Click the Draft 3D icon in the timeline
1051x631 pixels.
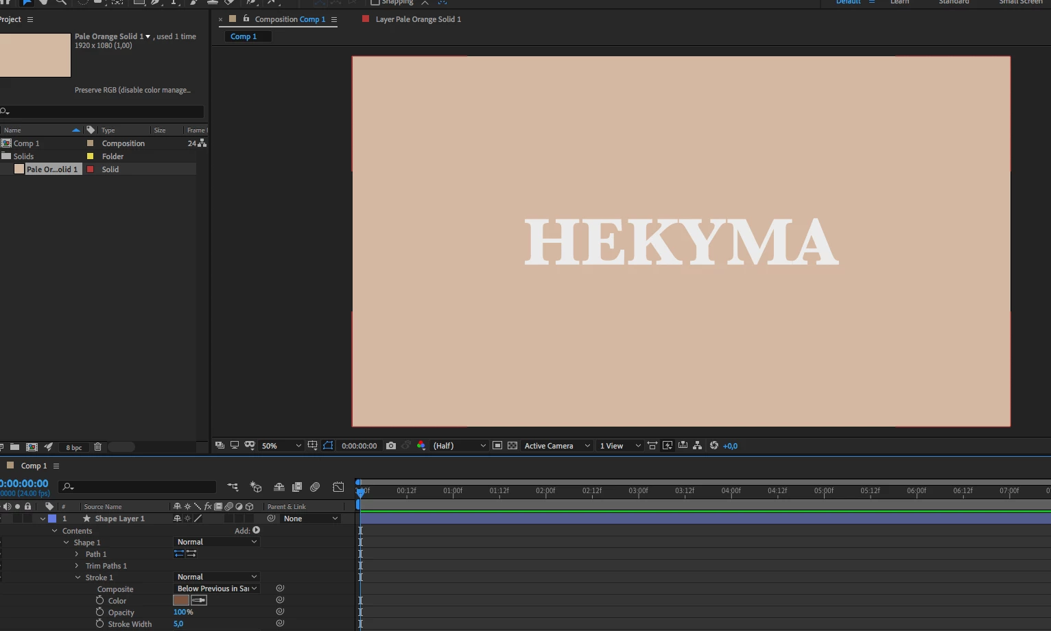(x=256, y=487)
